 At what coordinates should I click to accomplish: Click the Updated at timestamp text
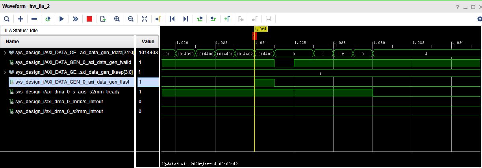coord(200,164)
